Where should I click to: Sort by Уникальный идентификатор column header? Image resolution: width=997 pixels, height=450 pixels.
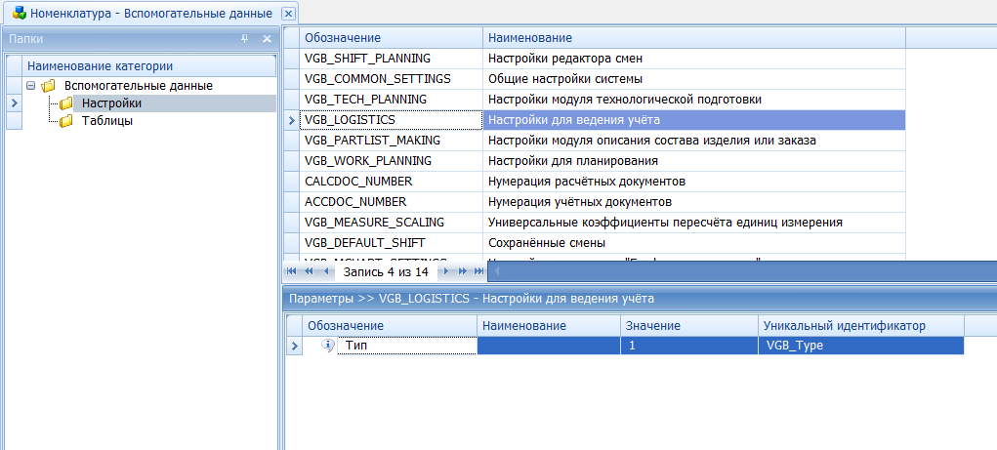click(x=859, y=325)
